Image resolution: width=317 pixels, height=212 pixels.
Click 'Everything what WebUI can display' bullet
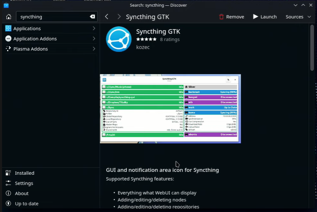click(x=157, y=193)
